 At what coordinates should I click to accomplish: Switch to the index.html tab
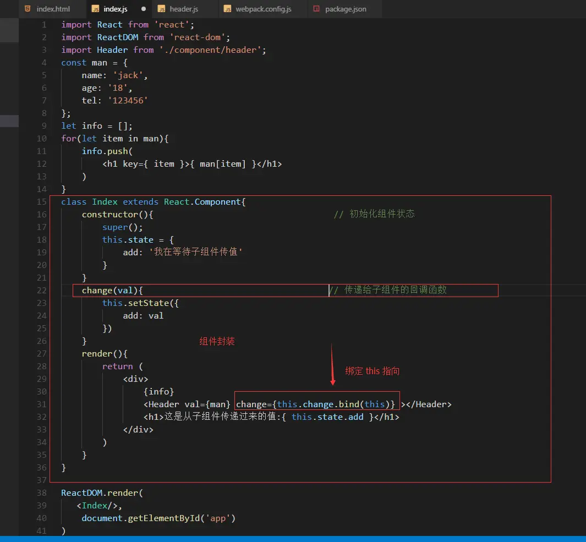47,9
